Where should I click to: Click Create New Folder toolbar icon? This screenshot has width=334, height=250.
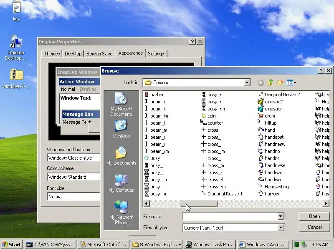pos(280,82)
